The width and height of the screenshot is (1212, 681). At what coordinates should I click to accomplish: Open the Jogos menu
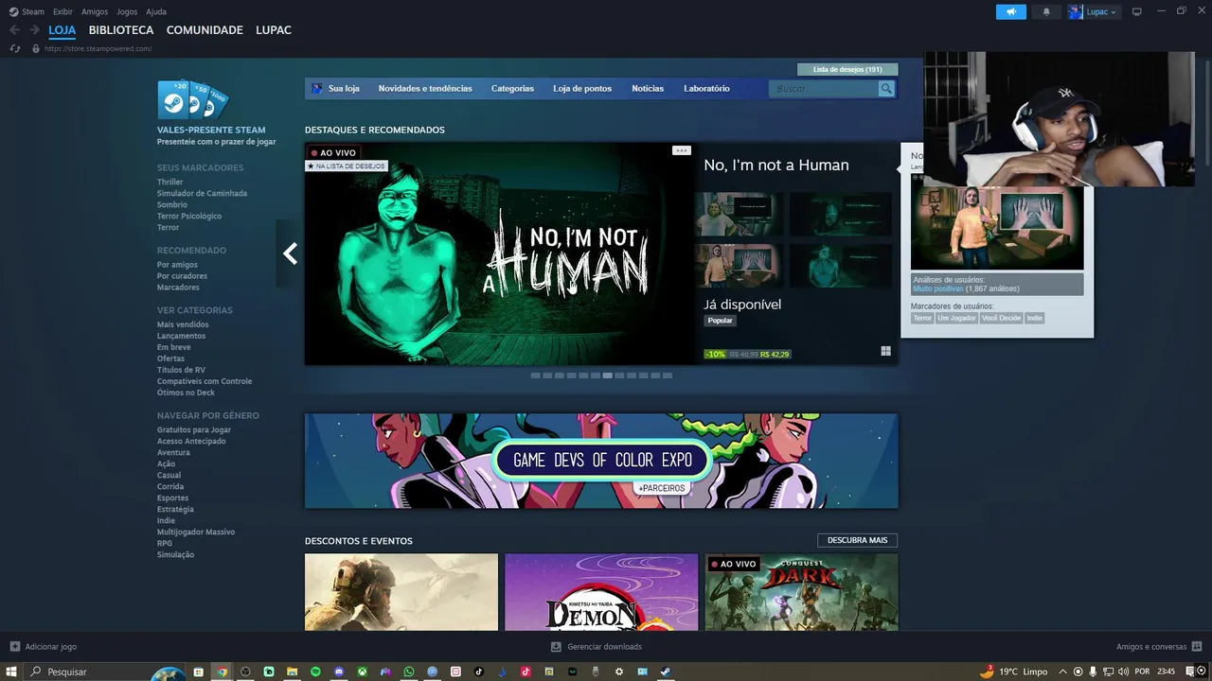(127, 11)
